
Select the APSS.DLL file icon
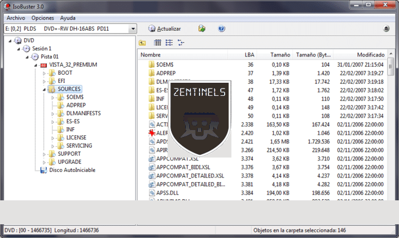152,193
